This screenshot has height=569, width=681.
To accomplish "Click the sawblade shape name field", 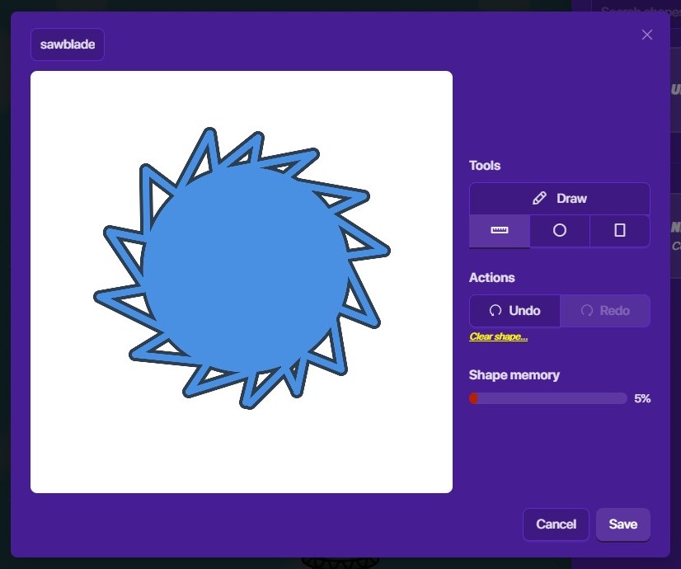I will pos(68,45).
